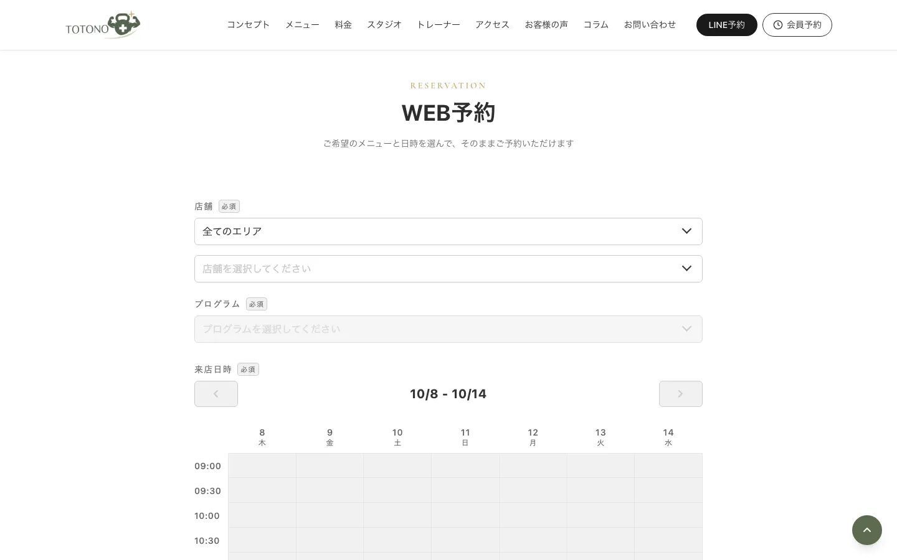Open the 全てのエリア area dropdown
Screen dimensions: 897x560
tap(448, 231)
